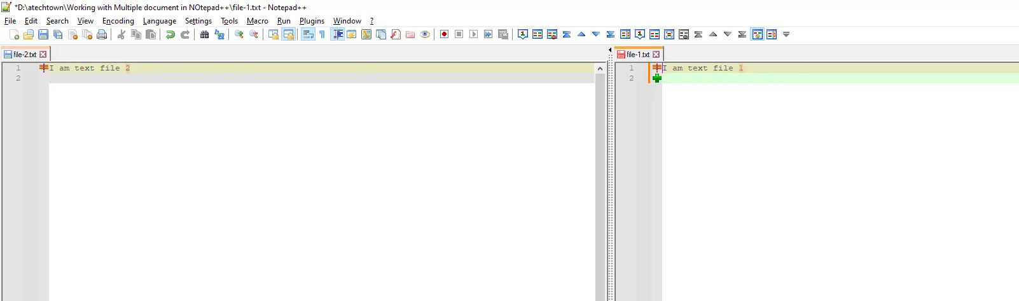The image size is (1019, 301).
Task: Toggle show all characters pilcrow icon
Action: pos(322,34)
